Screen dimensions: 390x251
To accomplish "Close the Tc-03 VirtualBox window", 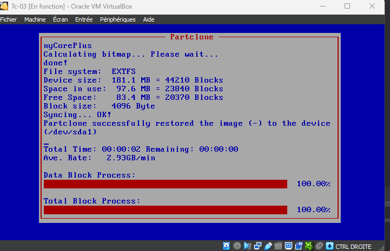I will point(372,6).
